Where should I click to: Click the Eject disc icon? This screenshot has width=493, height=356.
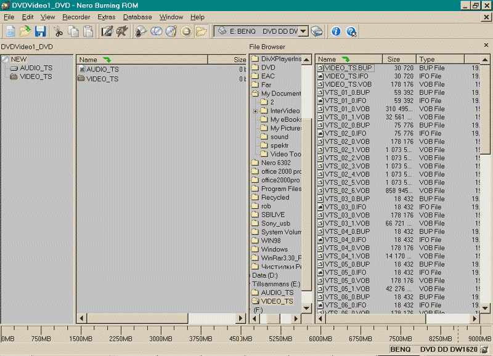186,31
